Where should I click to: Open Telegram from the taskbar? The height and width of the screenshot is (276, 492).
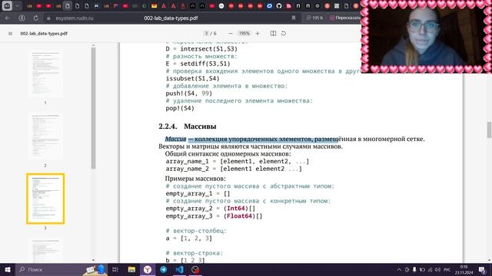tap(164, 269)
